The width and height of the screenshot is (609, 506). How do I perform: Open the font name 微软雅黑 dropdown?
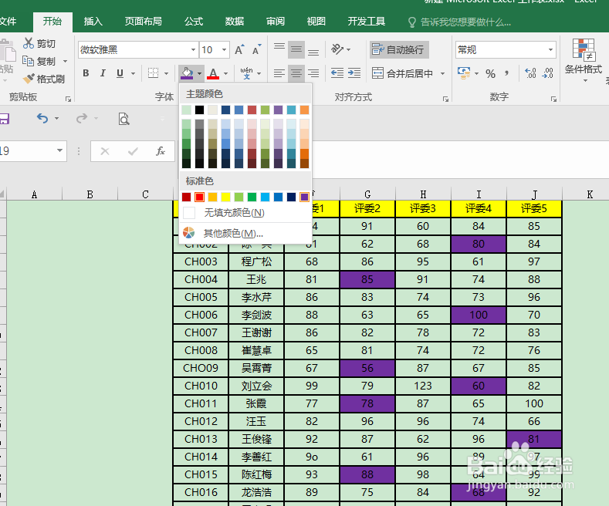pyautogui.click(x=193, y=49)
